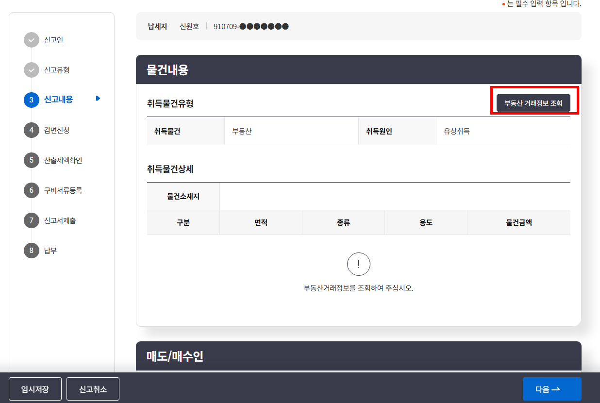Click the completed 신고인 step checkmark icon
Viewport: 600px width, 403px height.
click(x=32, y=40)
